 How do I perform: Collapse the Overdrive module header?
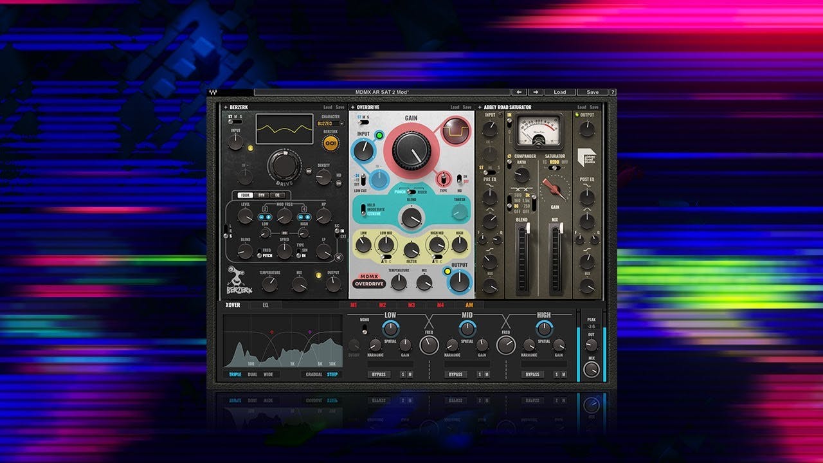[x=352, y=107]
